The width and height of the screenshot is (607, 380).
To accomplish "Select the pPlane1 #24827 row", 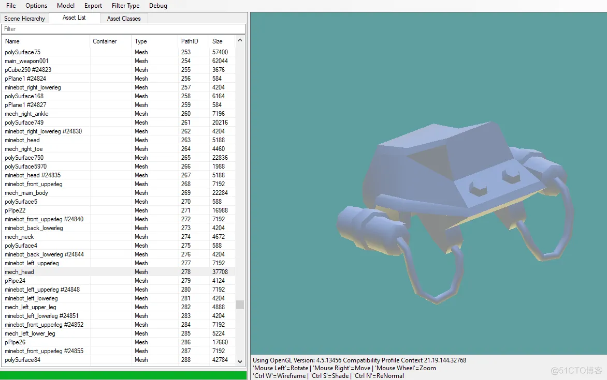I will tap(119, 105).
